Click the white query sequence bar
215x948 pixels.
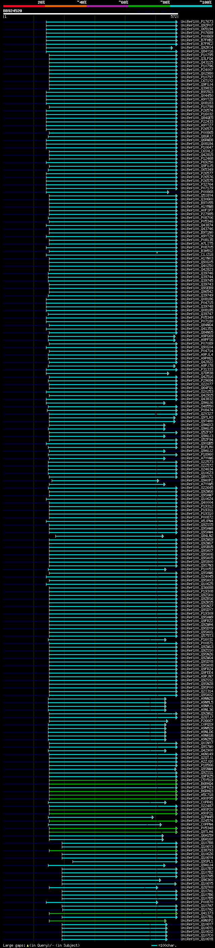[90, 13]
